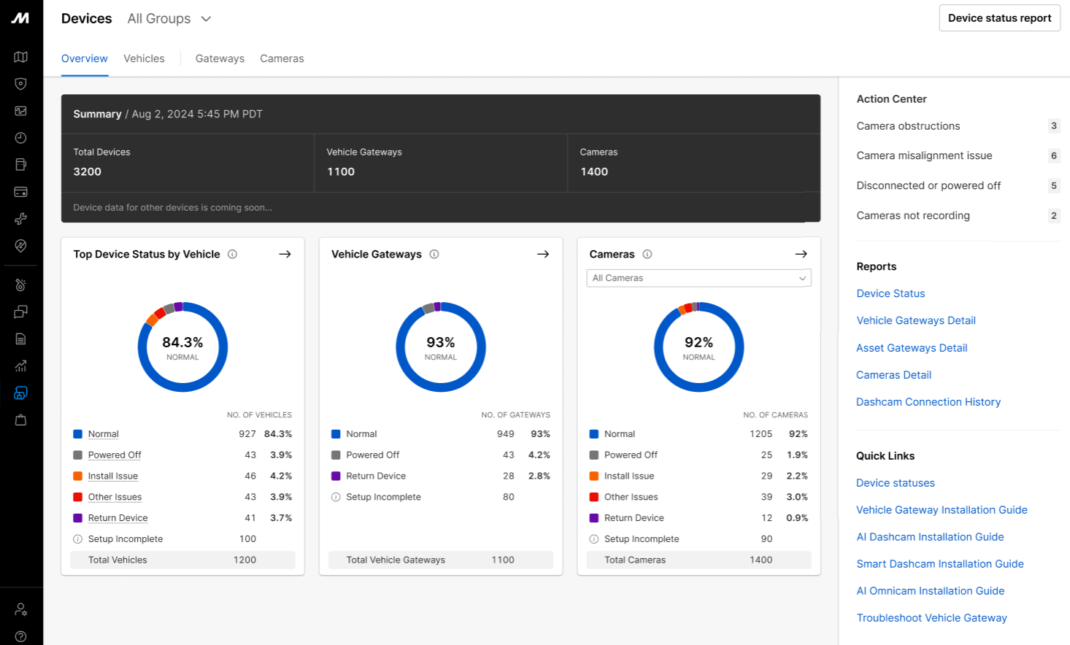Click the safety shield sidebar icon
The image size is (1070, 645).
(20, 84)
